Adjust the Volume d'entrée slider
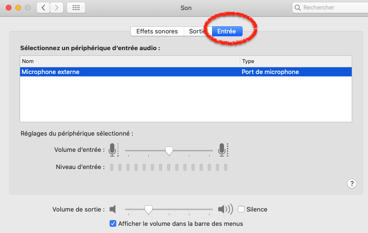This screenshot has height=233, width=368. click(169, 150)
